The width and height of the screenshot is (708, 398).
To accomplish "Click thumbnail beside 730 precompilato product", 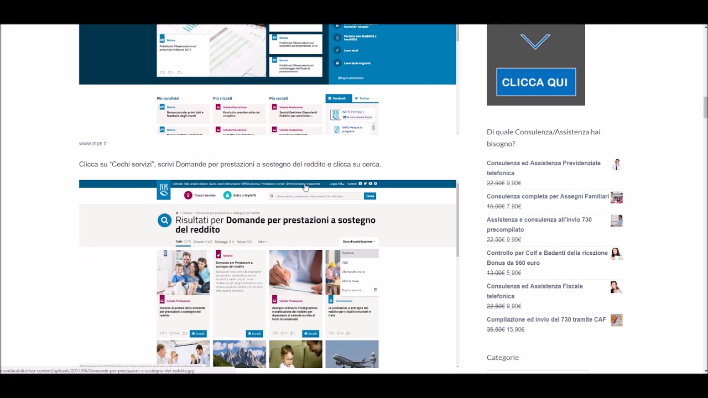I will pos(617,221).
